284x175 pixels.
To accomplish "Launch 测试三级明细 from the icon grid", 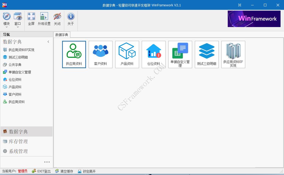I will coord(206,54).
